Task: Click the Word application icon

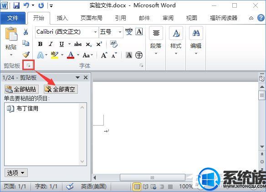Action: point(4,5)
